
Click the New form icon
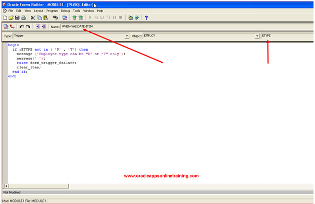[x=5, y=18]
